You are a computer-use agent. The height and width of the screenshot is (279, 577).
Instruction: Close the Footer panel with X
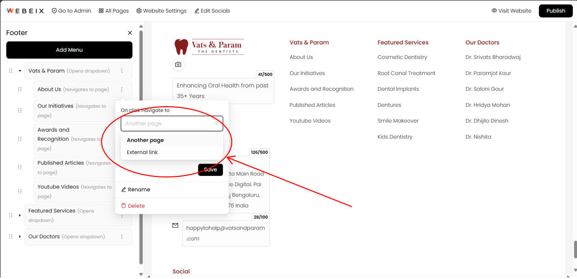coord(130,33)
